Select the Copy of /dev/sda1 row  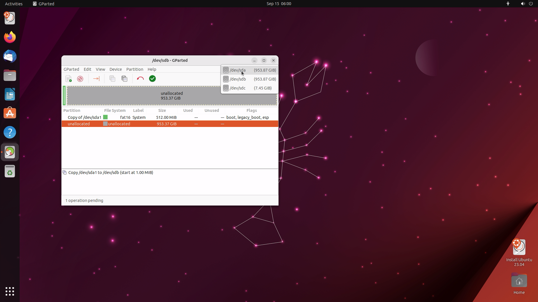pos(170,117)
